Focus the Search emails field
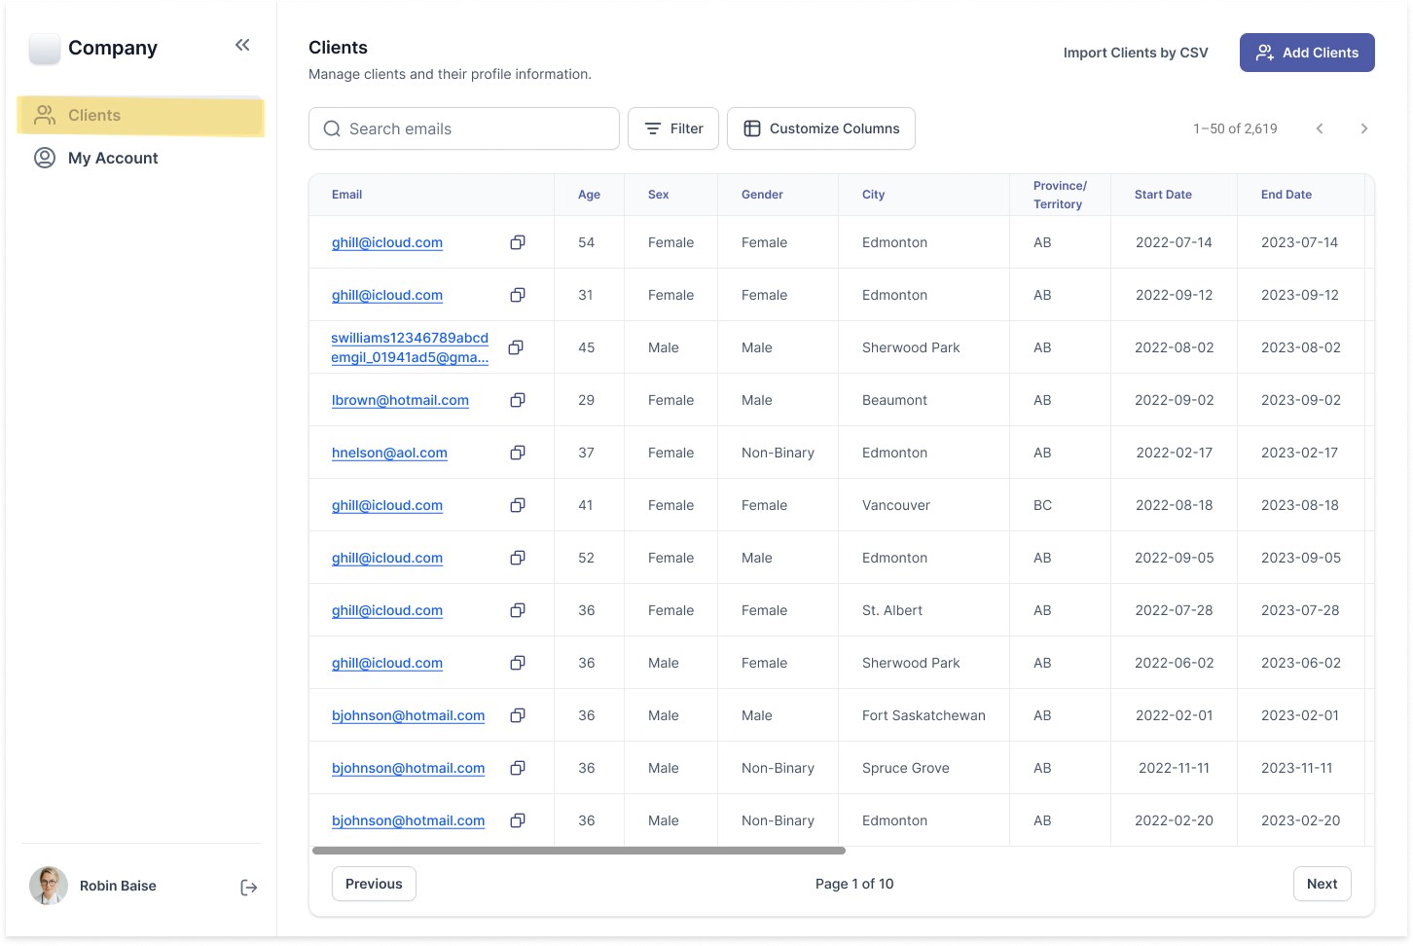The height and width of the screenshot is (946, 1413). pyautogui.click(x=464, y=128)
